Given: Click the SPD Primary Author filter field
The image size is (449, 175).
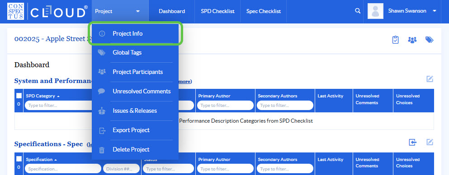Looking at the screenshot, I should pos(225,106).
